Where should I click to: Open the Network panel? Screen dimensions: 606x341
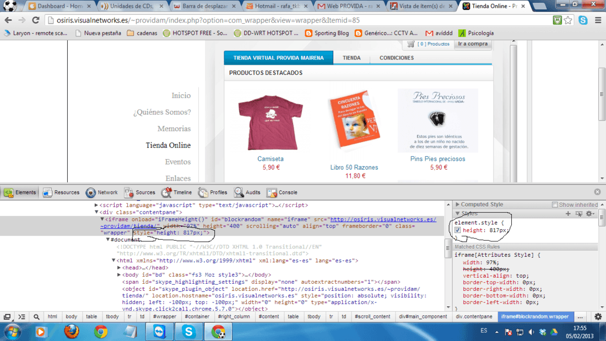102,192
